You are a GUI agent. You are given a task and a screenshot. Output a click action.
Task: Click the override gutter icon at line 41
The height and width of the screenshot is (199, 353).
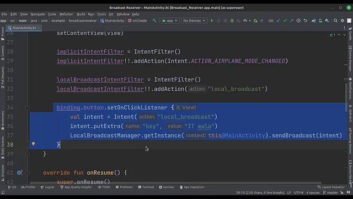pos(19,172)
